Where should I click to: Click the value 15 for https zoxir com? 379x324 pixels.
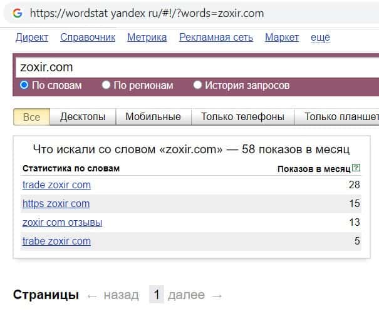click(x=355, y=204)
